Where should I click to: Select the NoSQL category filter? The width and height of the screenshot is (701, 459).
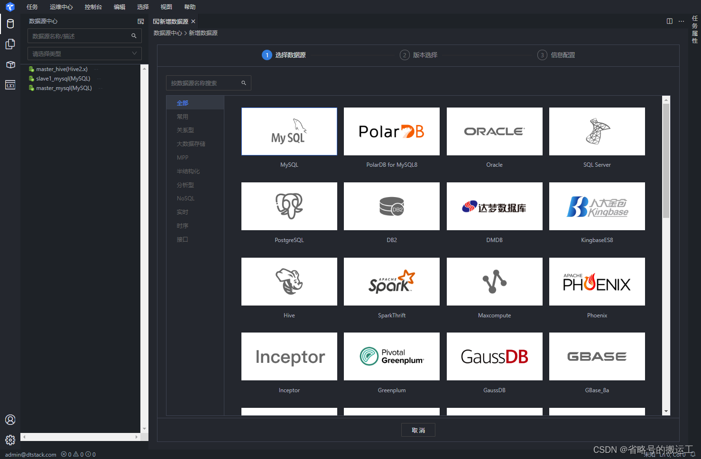pos(195,198)
